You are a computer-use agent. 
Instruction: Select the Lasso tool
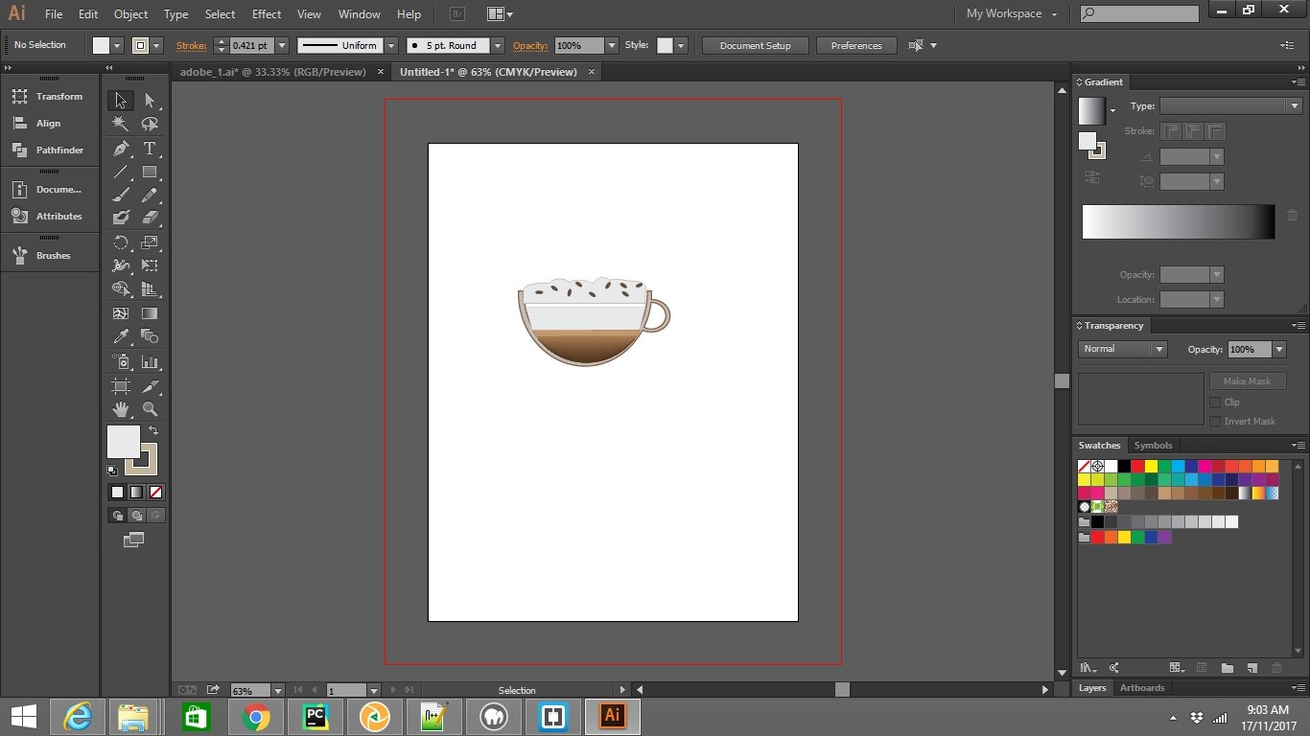coord(150,125)
